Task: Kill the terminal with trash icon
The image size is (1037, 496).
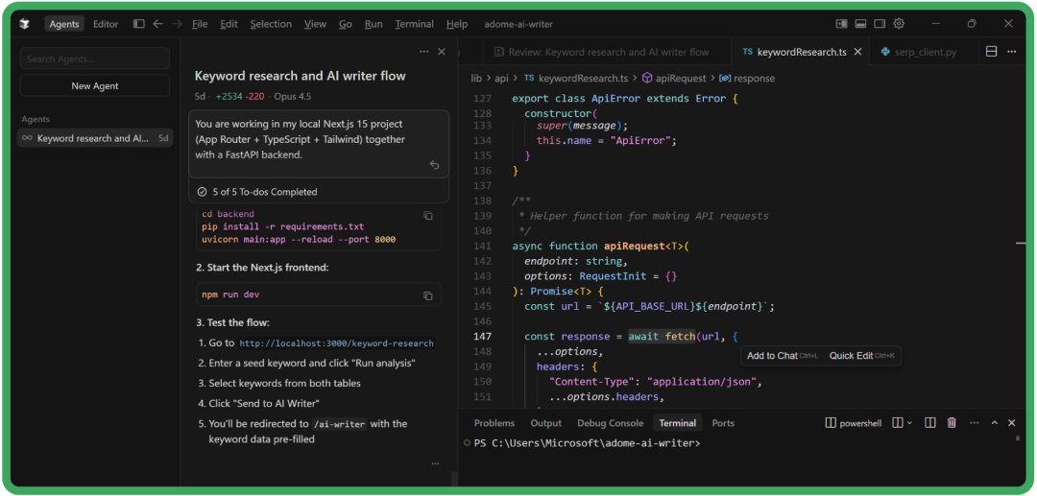Action: 952,423
